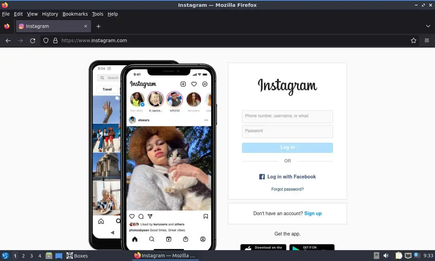Reload the Instagram page
The height and width of the screenshot is (261, 435).
tap(33, 40)
